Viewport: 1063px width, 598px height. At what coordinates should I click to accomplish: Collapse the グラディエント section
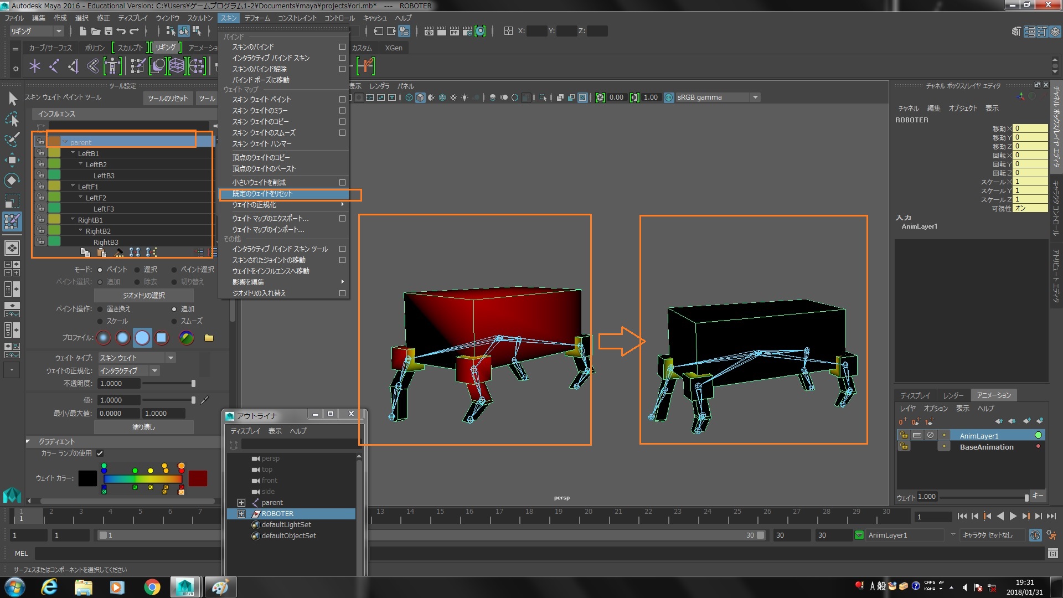click(29, 442)
